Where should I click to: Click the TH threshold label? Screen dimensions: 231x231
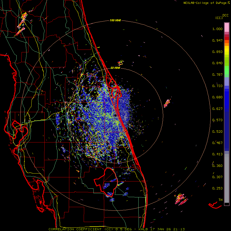click(220, 200)
